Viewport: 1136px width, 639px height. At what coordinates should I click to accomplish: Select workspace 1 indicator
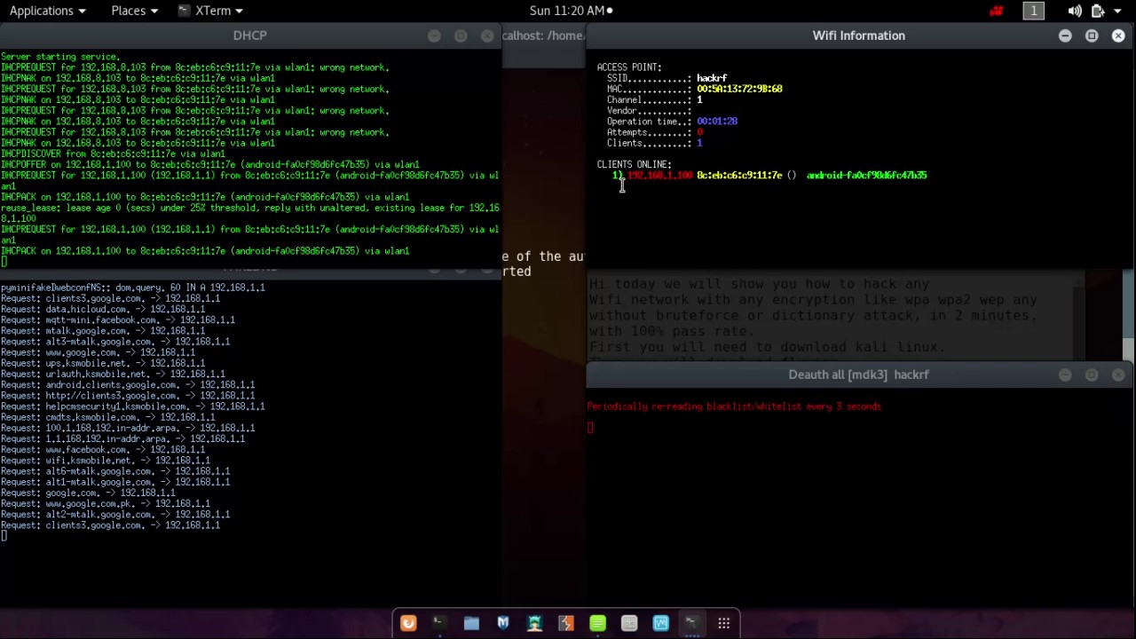tap(1033, 11)
